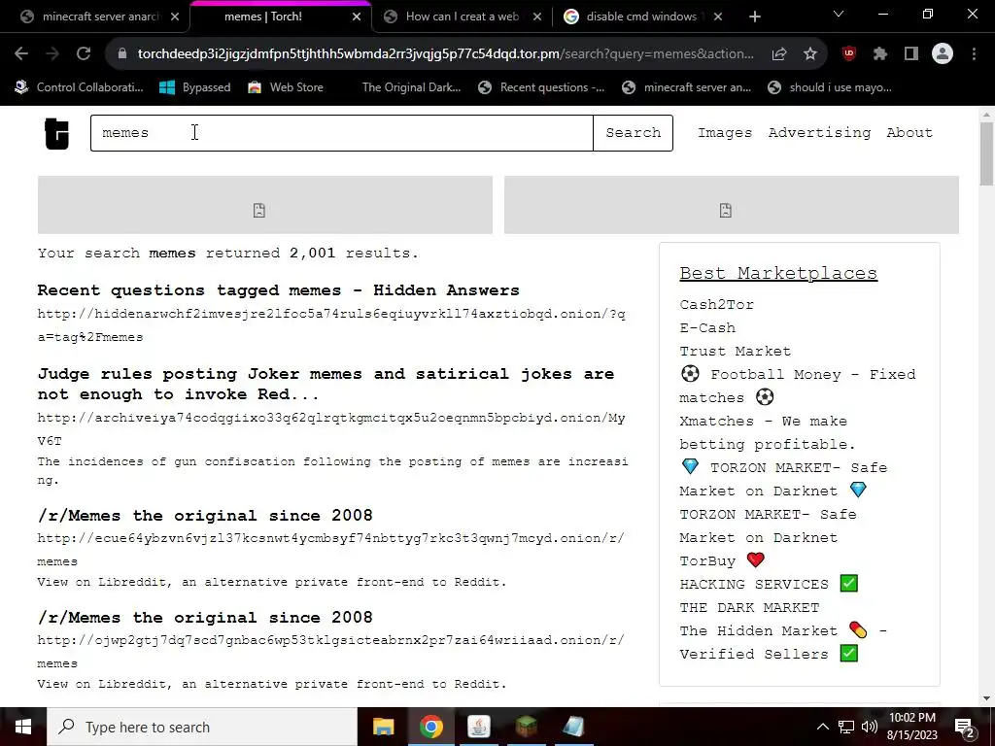Open the Recent questions bookmark
The image size is (995, 746).
[541, 87]
